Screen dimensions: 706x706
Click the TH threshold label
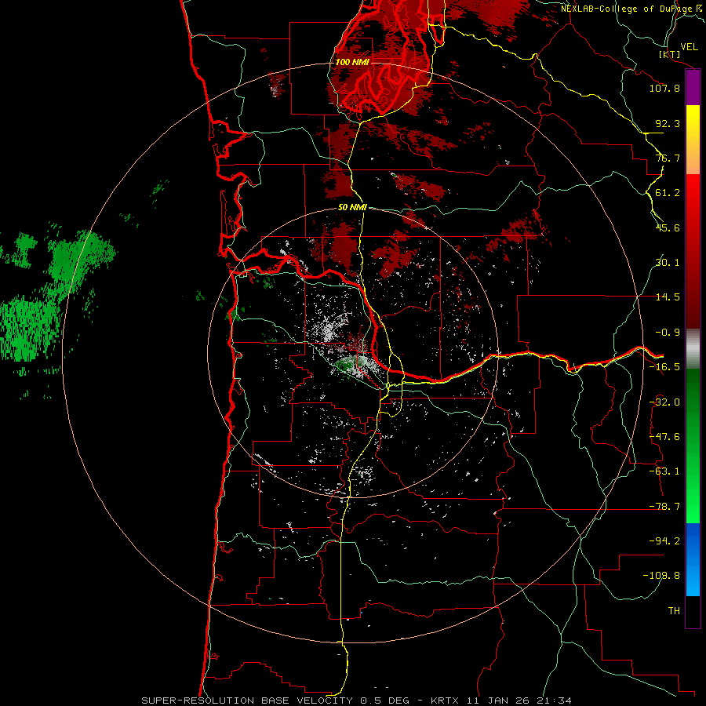coord(674,611)
